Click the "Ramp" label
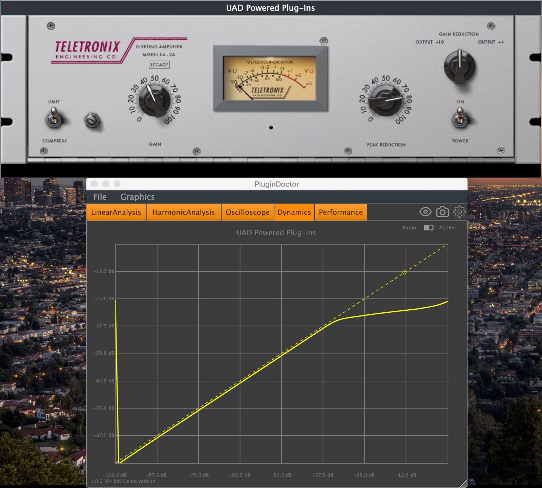 click(x=409, y=228)
